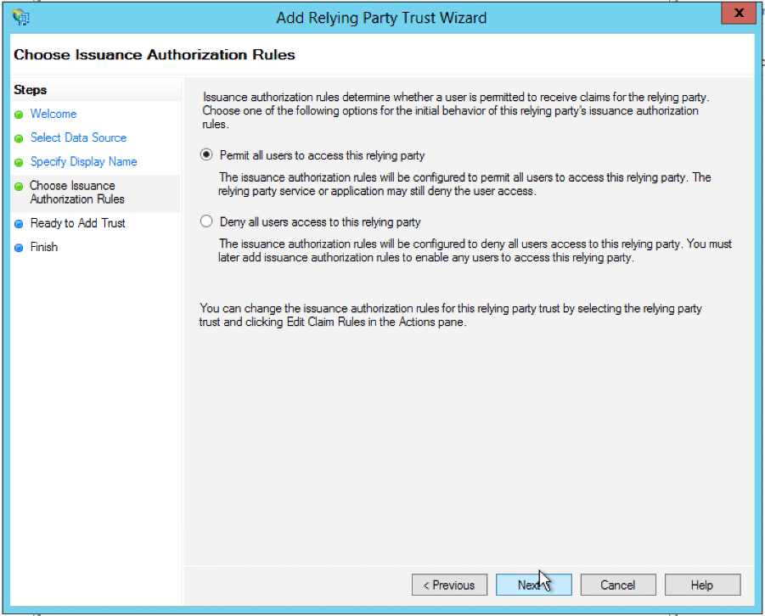This screenshot has height=616, width=765.
Task: Choose the Deny all users access radio option
Action: point(205,222)
